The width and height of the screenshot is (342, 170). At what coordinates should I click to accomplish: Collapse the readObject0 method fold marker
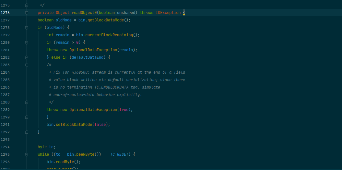pos(27,13)
